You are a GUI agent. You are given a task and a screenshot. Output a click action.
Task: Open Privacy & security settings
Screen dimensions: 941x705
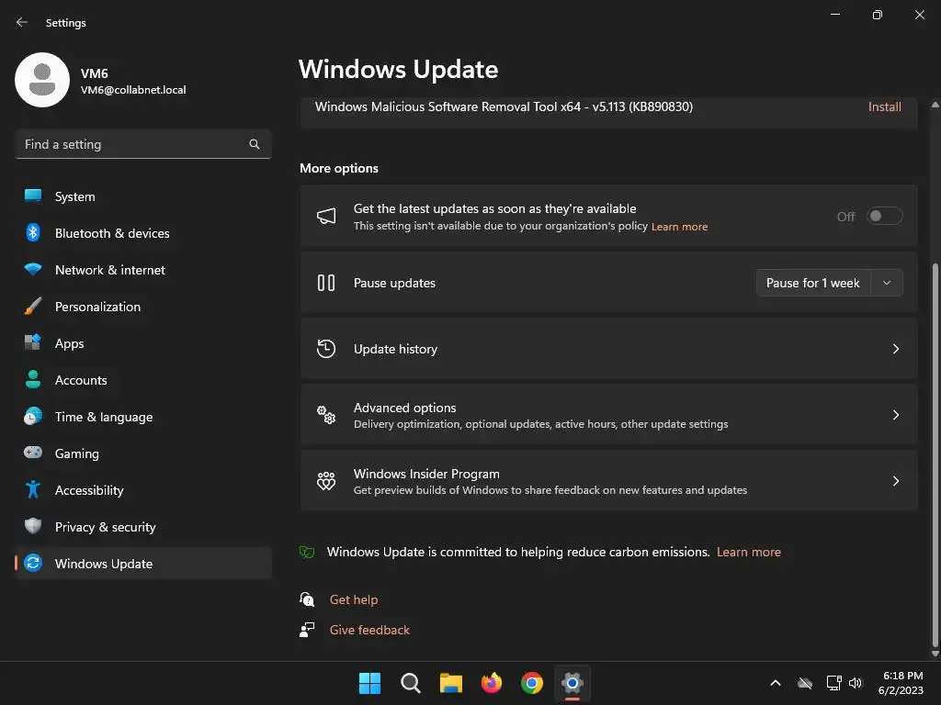pos(142,527)
